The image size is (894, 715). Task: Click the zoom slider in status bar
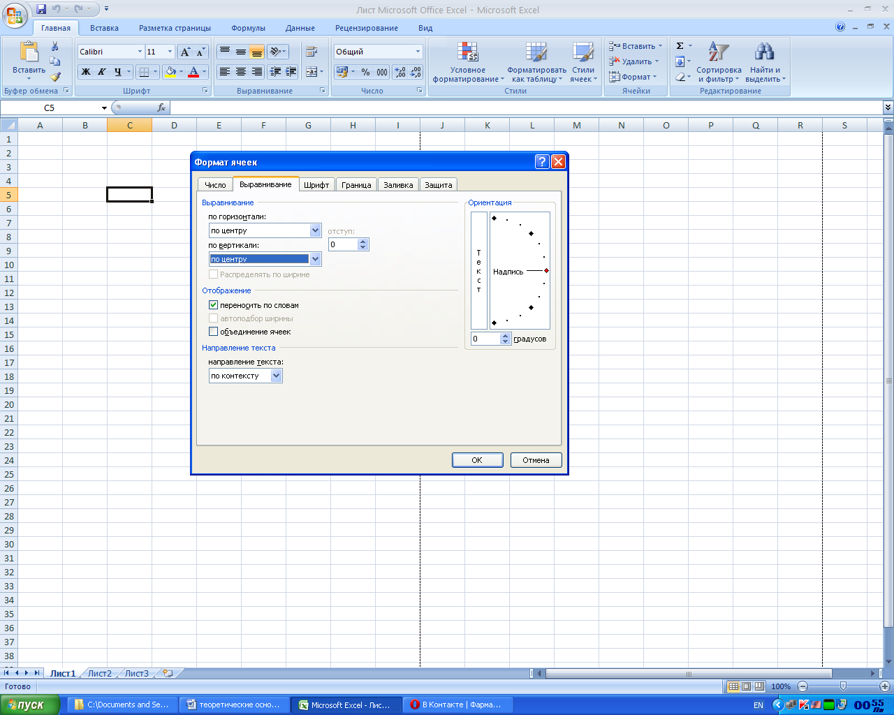pyautogui.click(x=843, y=686)
